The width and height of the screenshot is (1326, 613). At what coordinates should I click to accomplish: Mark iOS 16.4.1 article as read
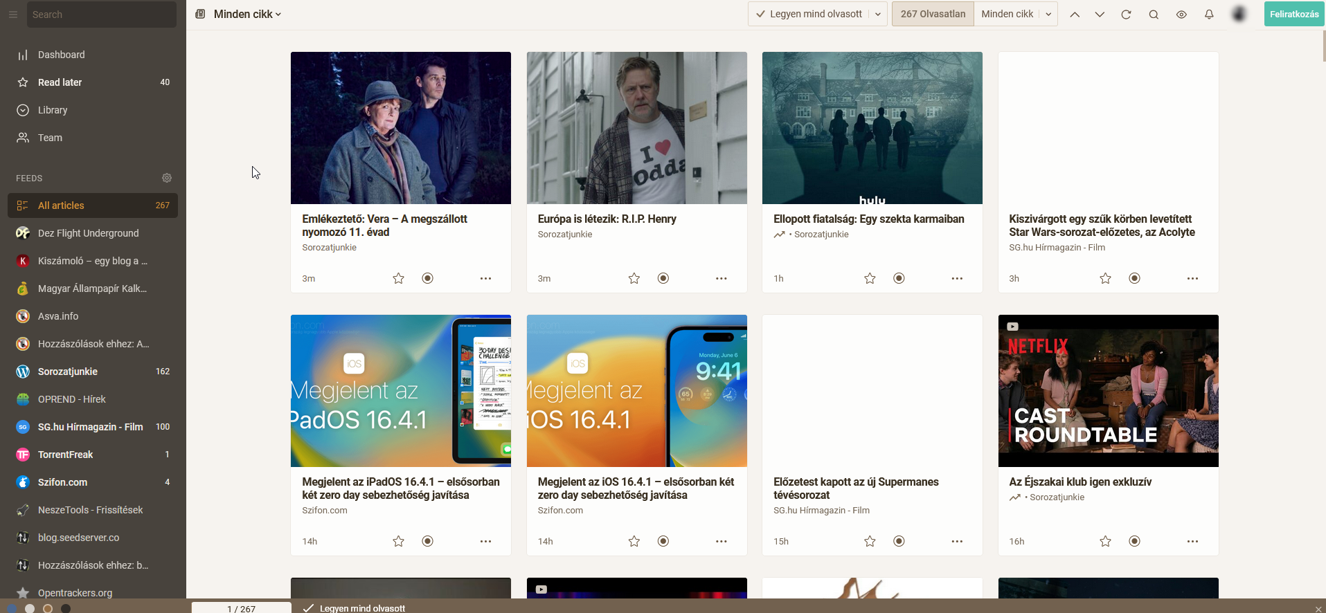(663, 541)
